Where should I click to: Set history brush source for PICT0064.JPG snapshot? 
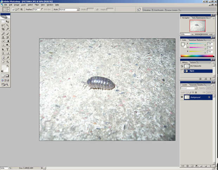point(182,66)
